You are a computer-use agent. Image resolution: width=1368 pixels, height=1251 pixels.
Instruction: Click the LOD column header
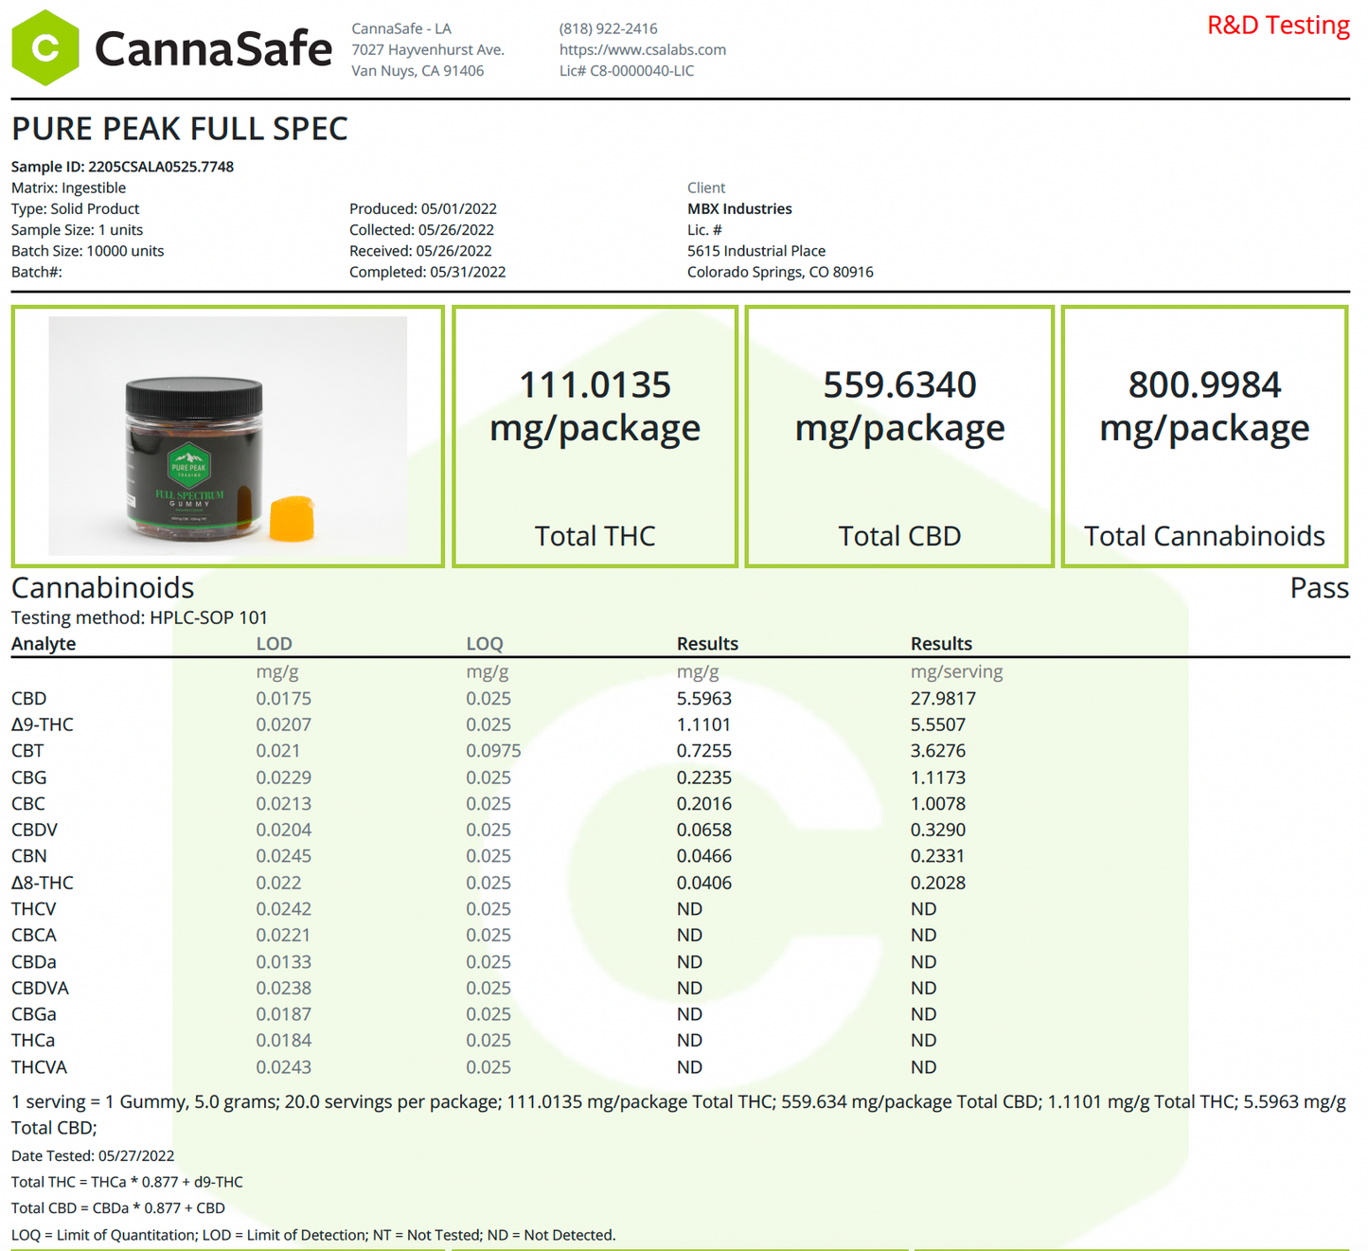click(x=274, y=644)
